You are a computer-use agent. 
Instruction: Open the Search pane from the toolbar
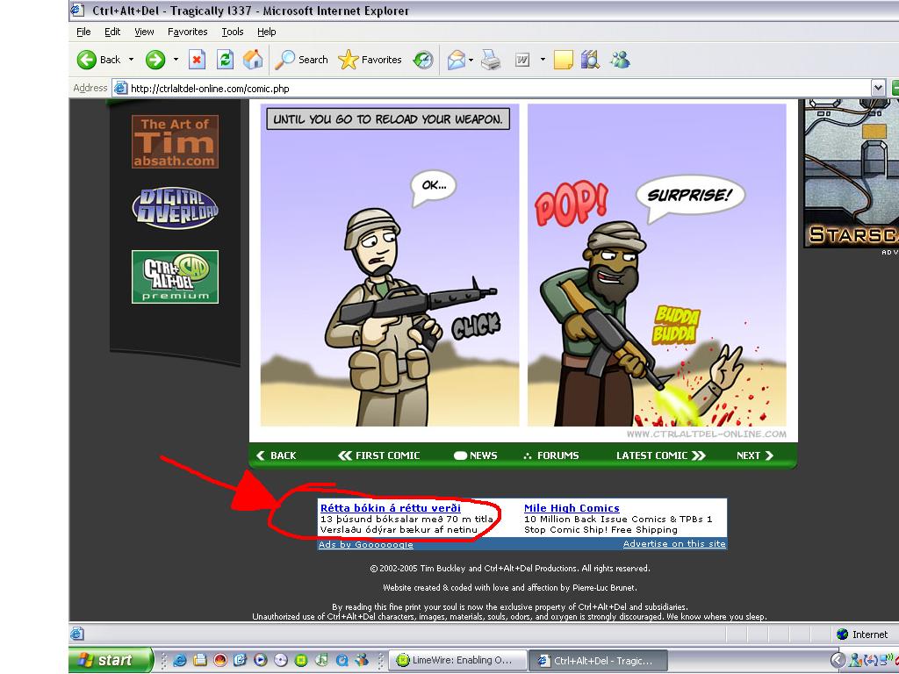coord(302,60)
